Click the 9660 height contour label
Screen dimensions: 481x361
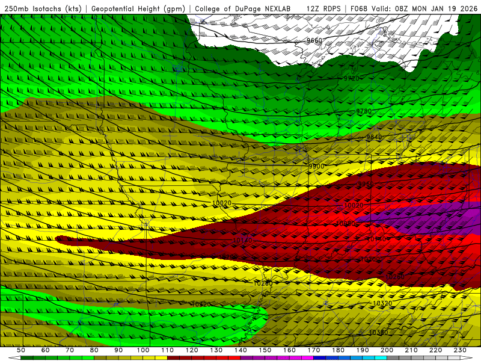(314, 40)
